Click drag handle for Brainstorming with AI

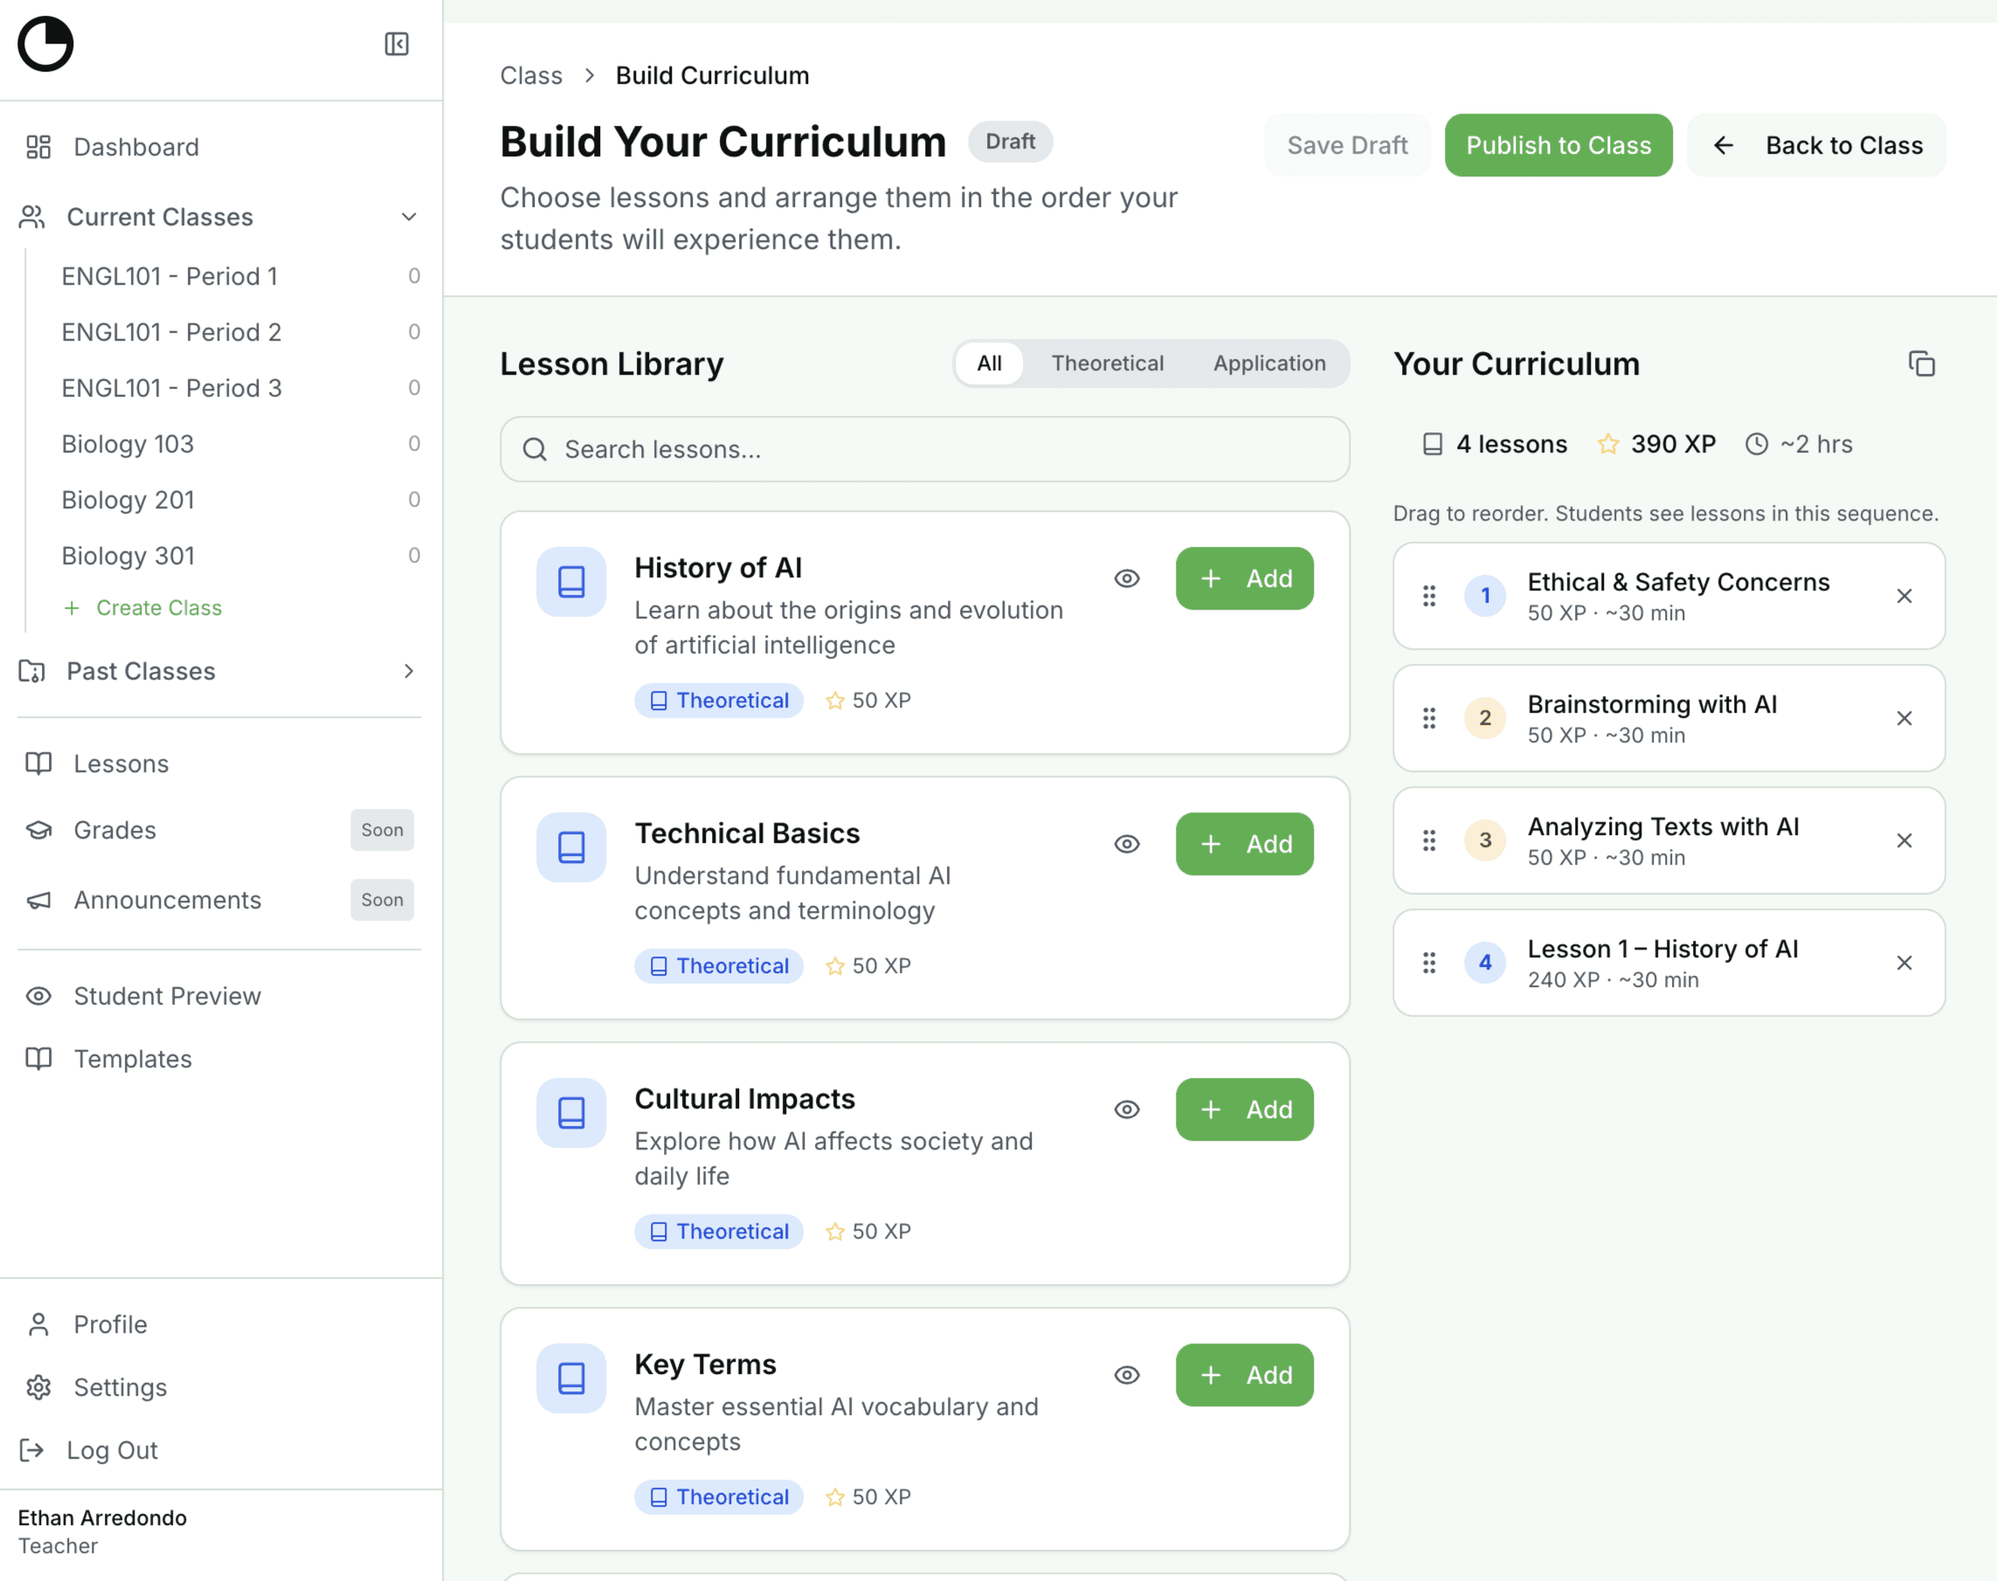(x=1428, y=718)
